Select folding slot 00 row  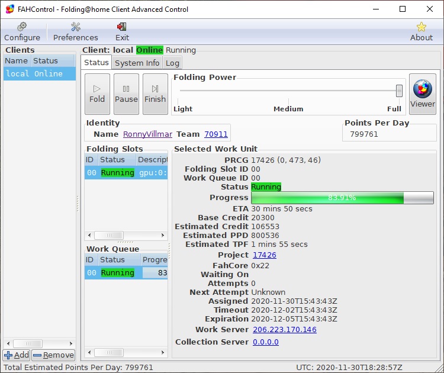126,172
